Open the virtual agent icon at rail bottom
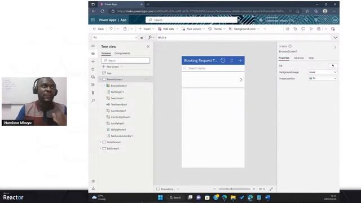The height and width of the screenshot is (203, 361). pyautogui.click(x=93, y=189)
